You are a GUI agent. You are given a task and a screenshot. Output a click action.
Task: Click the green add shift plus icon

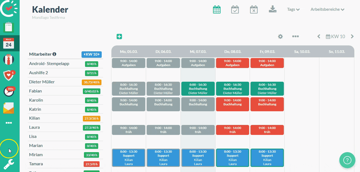coord(119,37)
